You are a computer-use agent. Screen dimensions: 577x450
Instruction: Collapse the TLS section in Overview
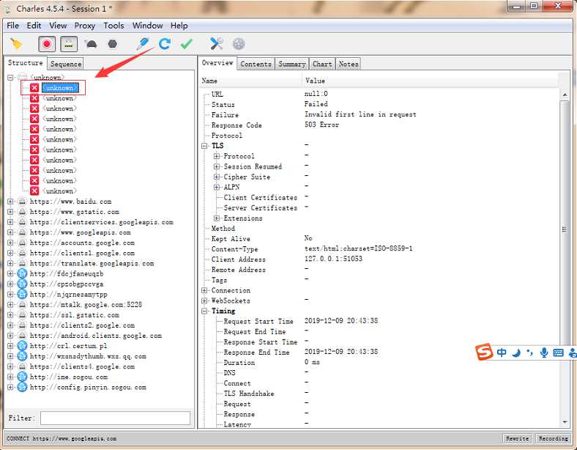[204, 146]
